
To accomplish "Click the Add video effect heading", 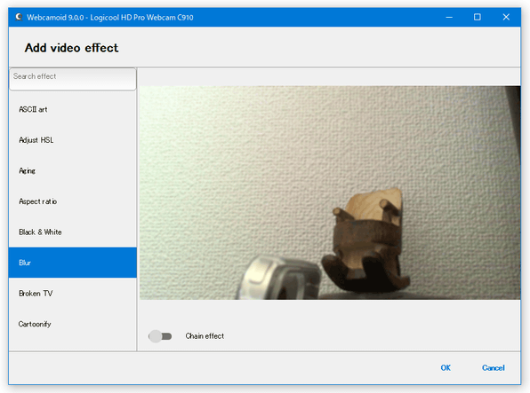I will click(x=71, y=48).
